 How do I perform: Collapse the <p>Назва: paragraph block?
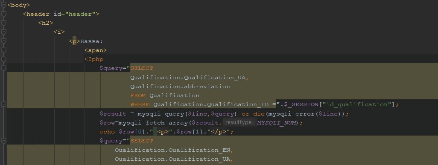pos(3,41)
